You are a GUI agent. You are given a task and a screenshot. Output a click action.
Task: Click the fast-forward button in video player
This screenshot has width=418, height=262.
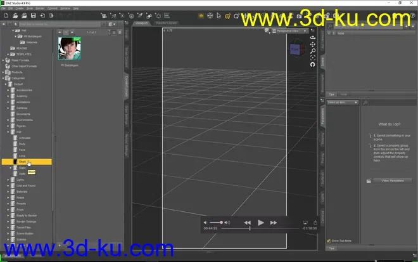(274, 222)
